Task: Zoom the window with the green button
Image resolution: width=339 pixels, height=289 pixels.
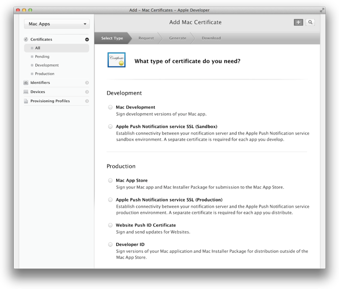Action: pos(30,10)
